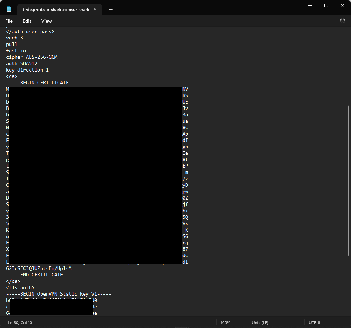Click Unix (LF) line ending indicator
The height and width of the screenshot is (328, 351).
tap(260, 323)
